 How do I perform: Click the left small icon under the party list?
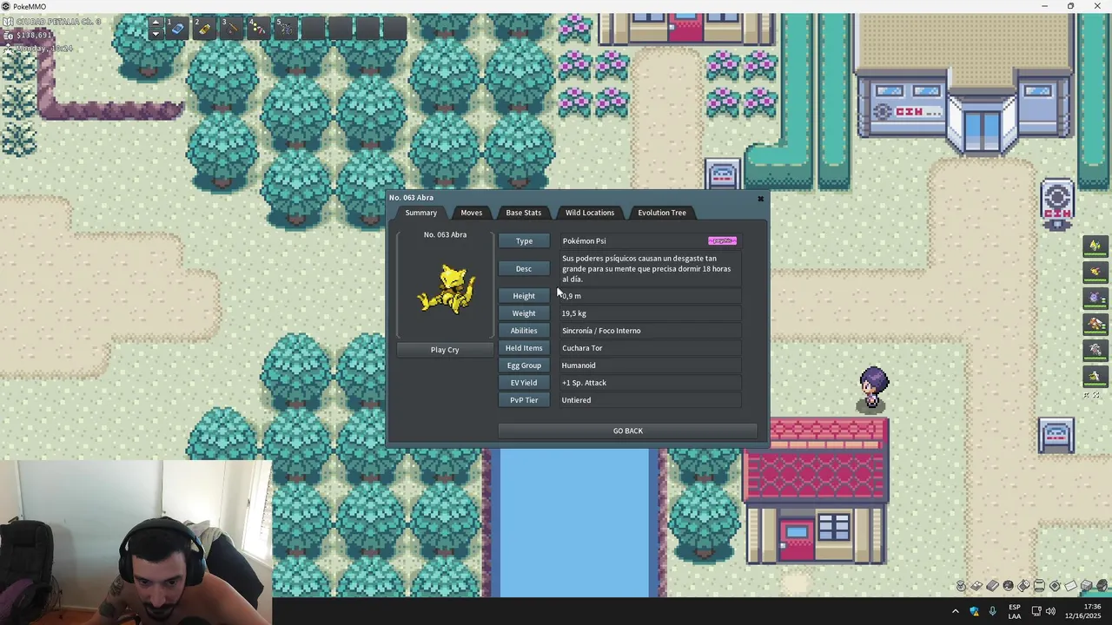pyautogui.click(x=1086, y=396)
